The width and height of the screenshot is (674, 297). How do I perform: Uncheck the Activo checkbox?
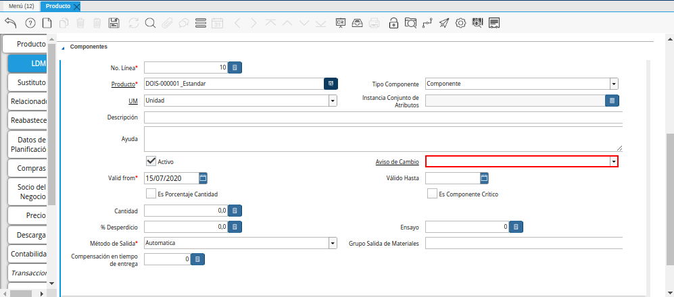pos(151,161)
